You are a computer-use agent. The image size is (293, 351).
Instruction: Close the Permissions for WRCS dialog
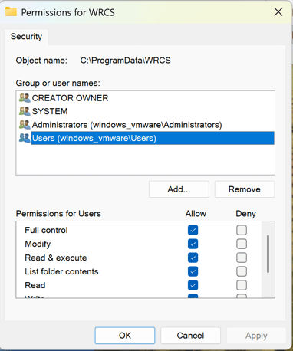point(278,11)
